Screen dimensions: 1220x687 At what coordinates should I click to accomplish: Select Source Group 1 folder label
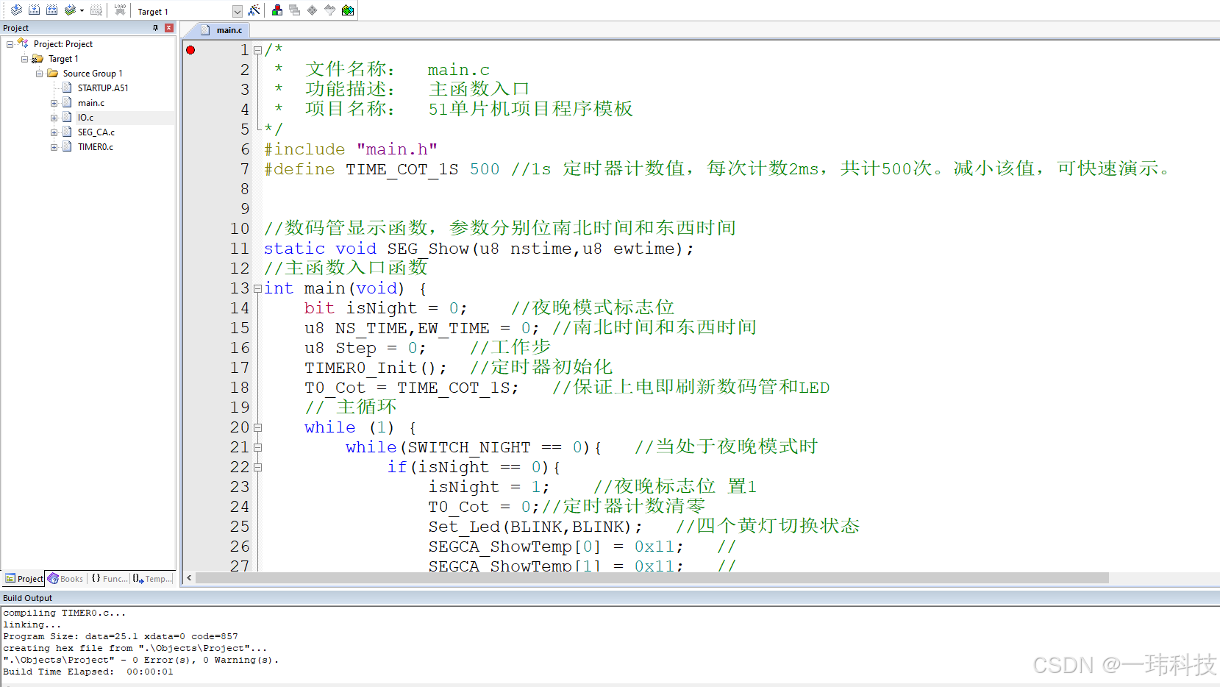93,74
